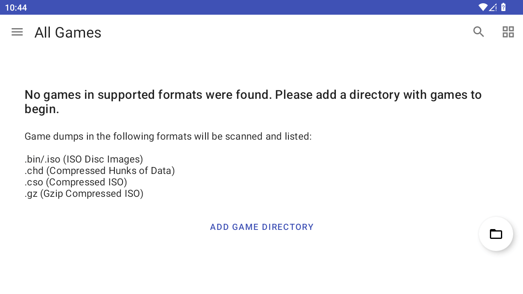
Task: Tap the word 'directory' in the heading
Action: point(375,95)
